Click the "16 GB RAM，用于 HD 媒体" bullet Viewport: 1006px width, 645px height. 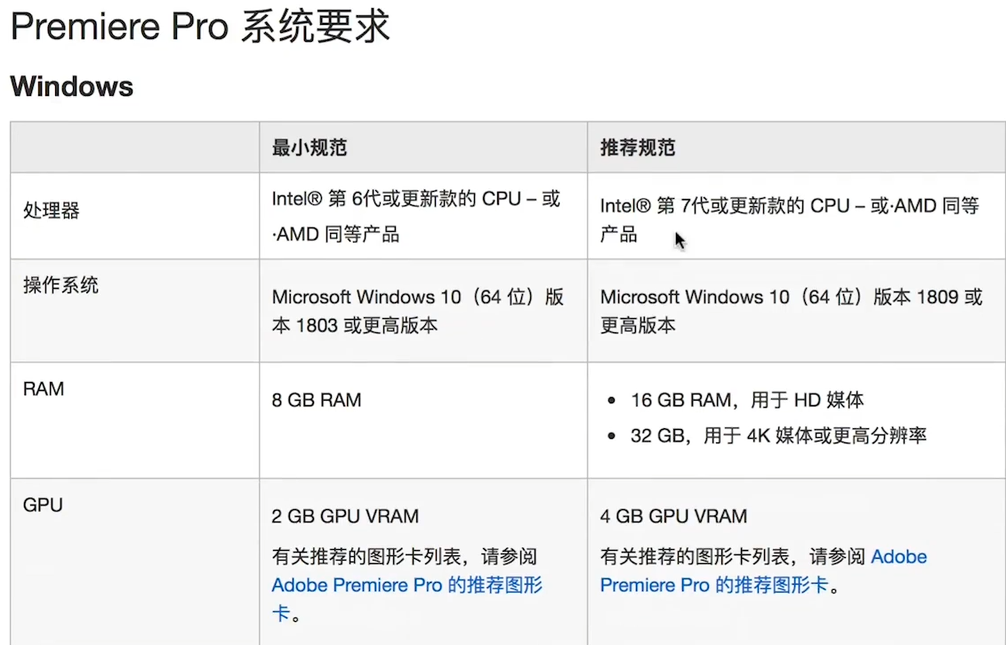point(747,401)
